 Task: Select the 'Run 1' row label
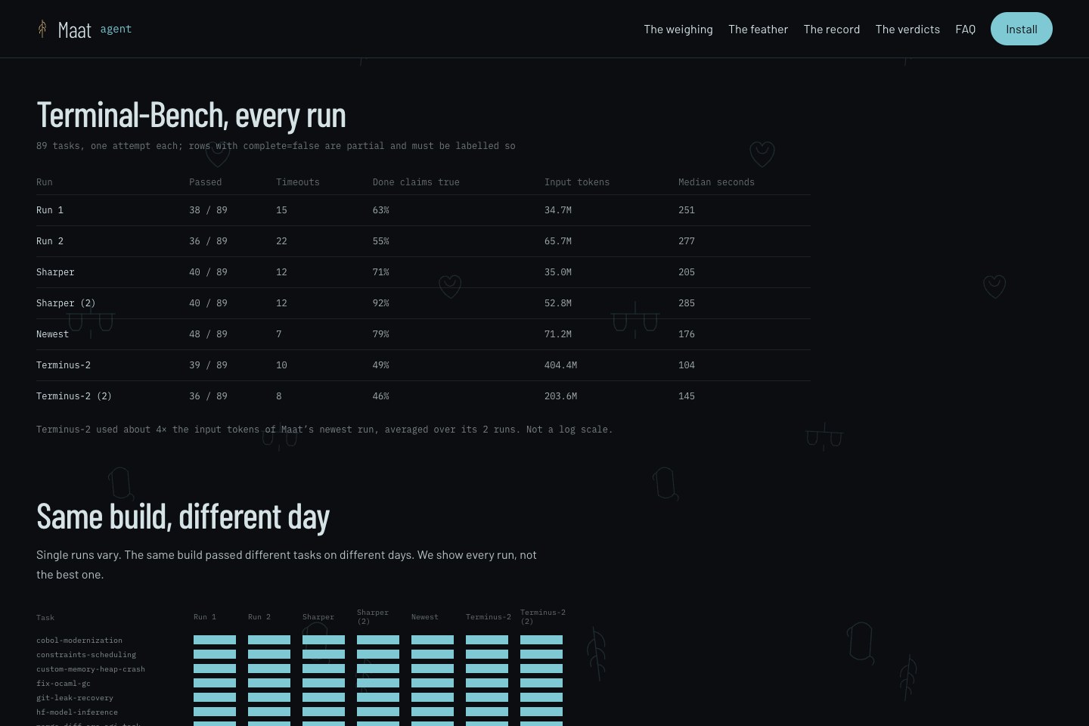click(50, 210)
